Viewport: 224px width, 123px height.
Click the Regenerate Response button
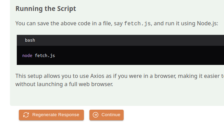[51, 115]
